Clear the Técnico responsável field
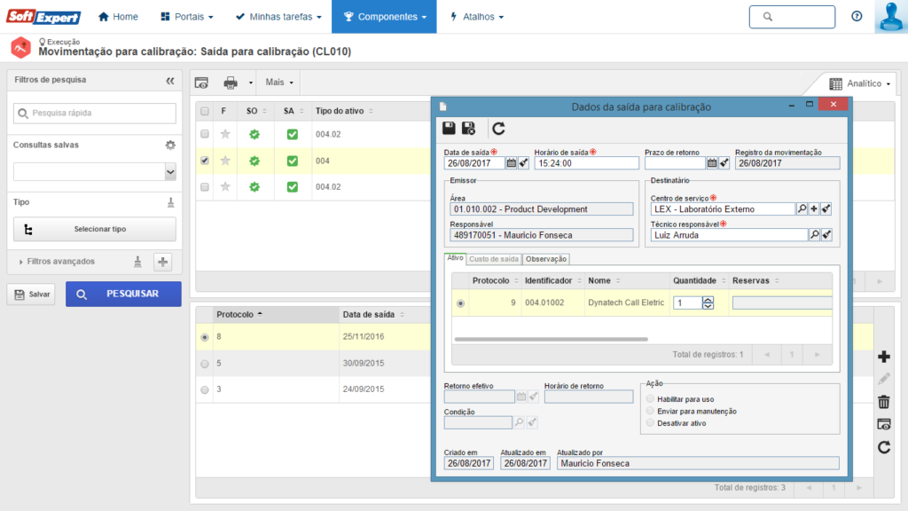908x511 pixels. (826, 235)
